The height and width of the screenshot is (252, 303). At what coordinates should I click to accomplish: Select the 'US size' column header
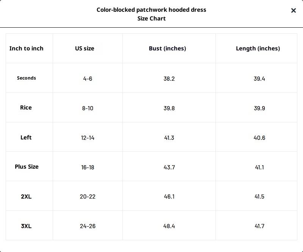click(x=84, y=49)
